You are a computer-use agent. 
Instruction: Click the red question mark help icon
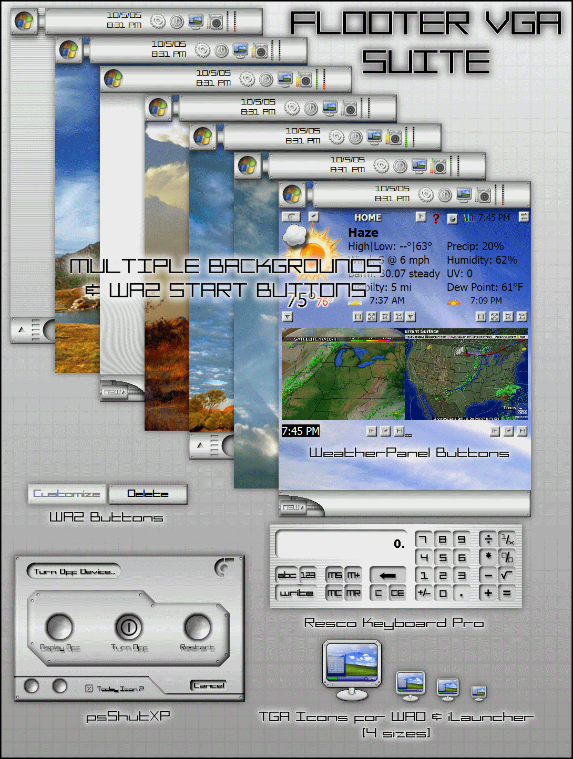click(x=435, y=218)
